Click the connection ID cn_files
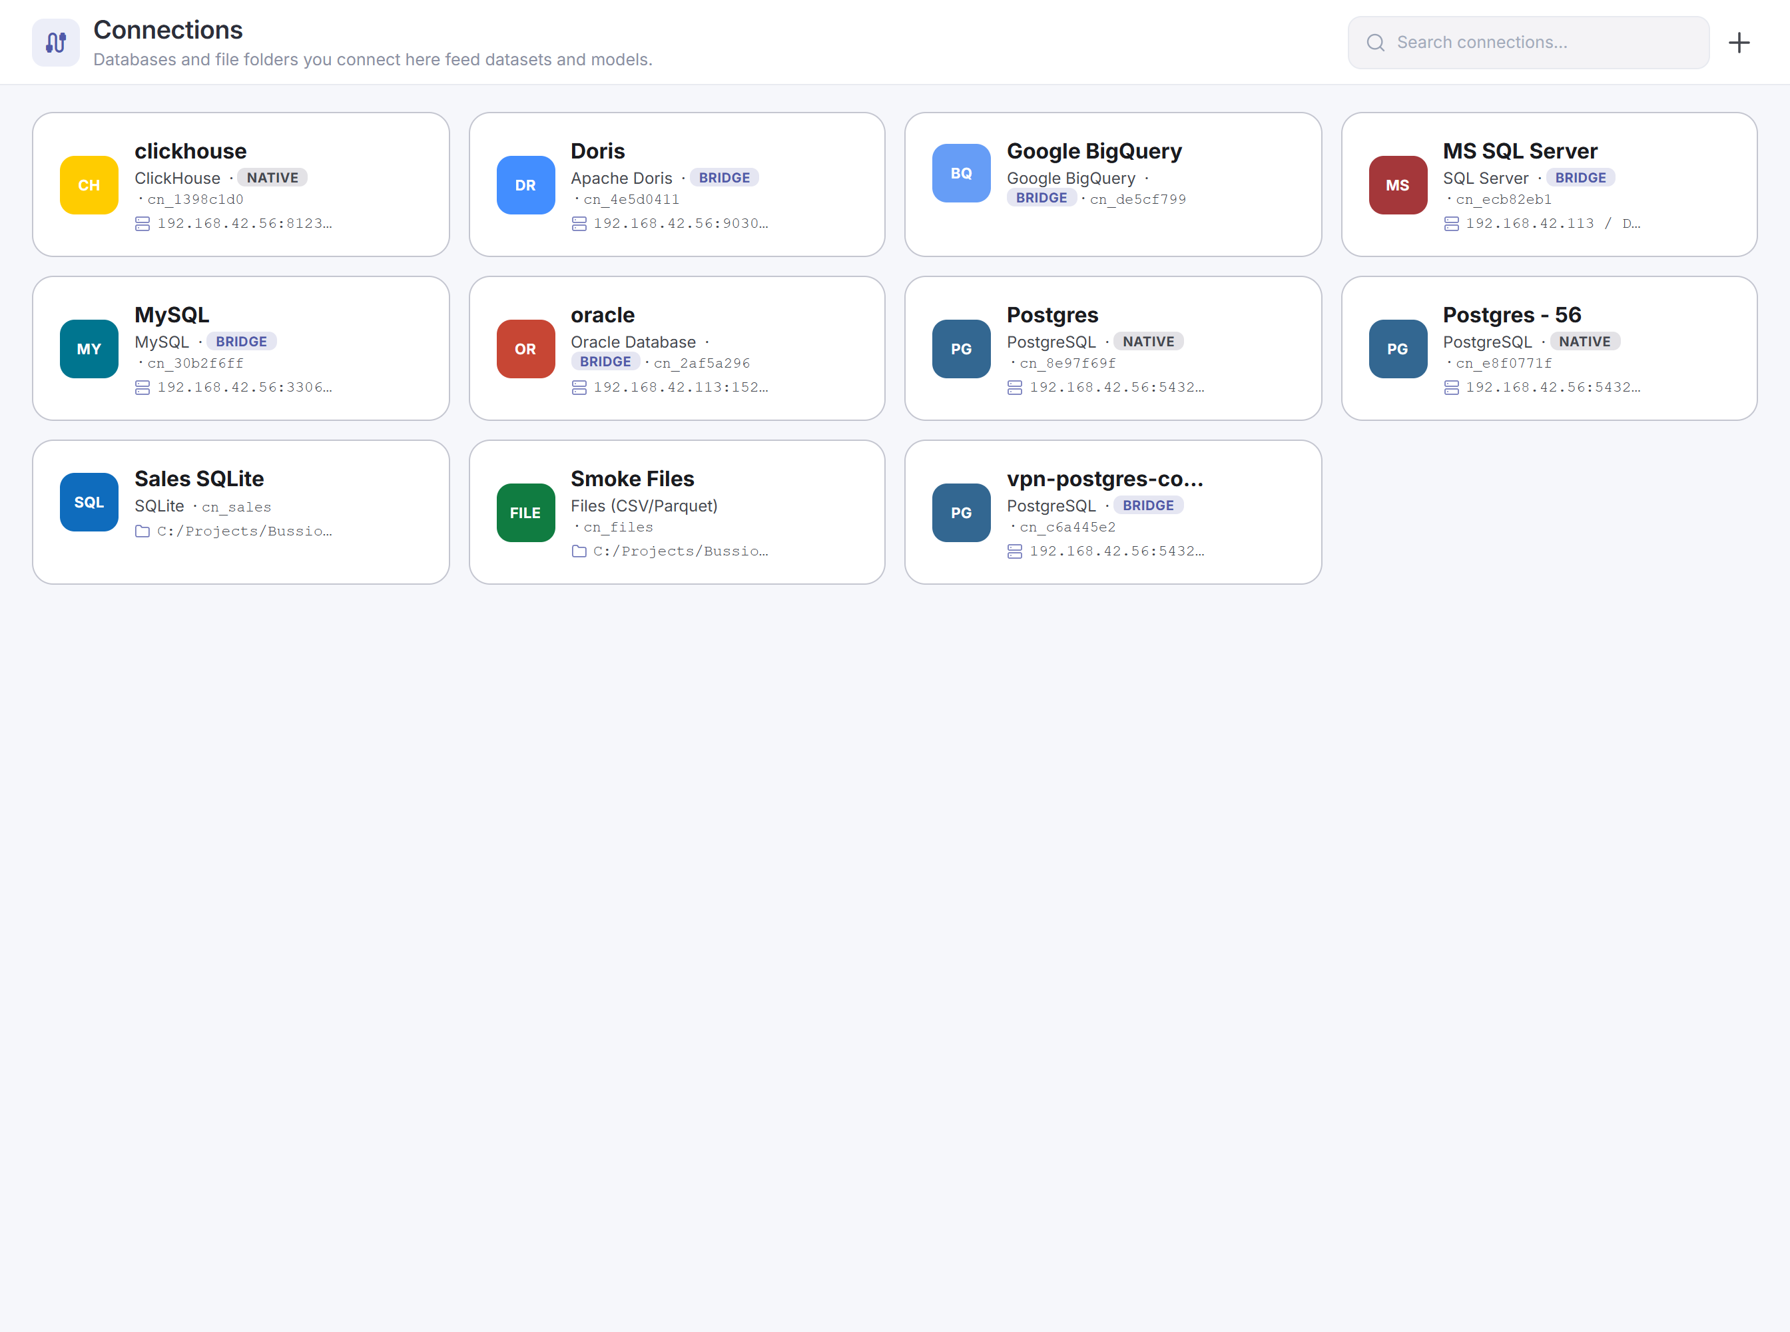Viewport: 1790px width, 1332px height. click(x=619, y=527)
